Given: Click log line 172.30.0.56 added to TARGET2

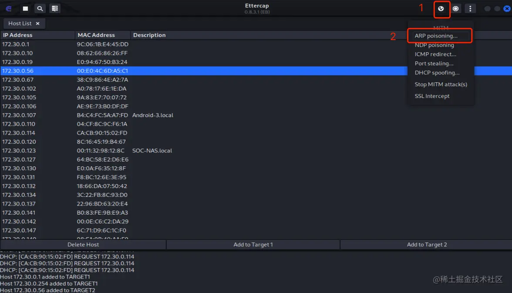Looking at the screenshot, I should pos(48,290).
